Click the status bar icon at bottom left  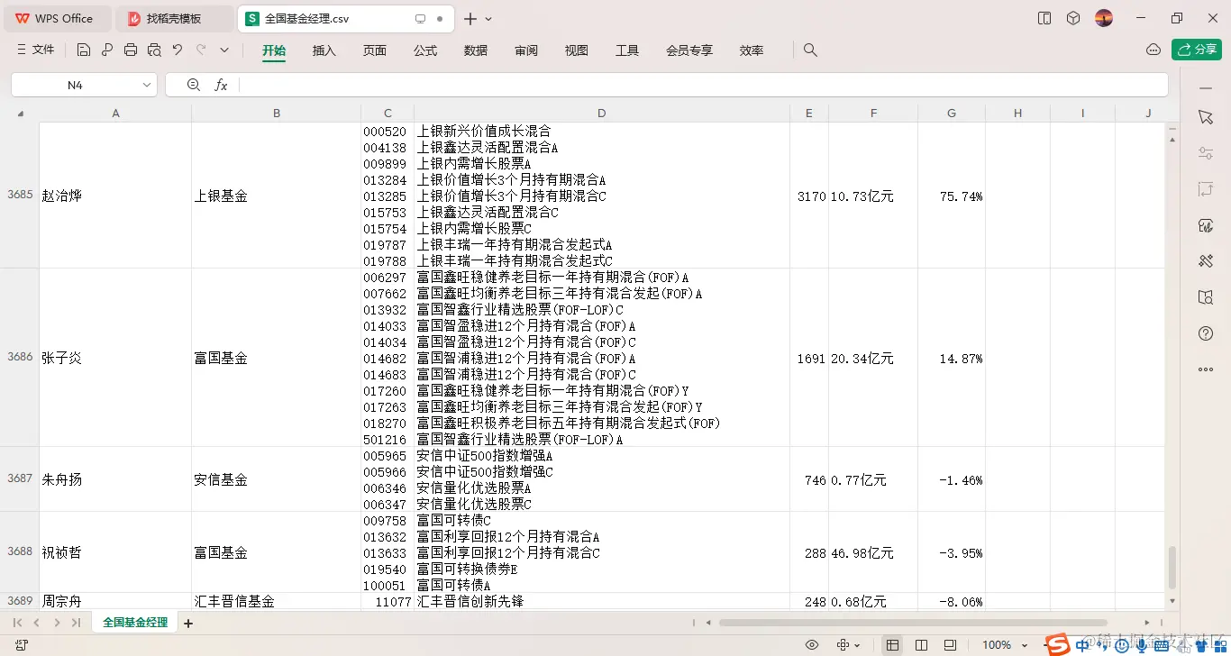[x=20, y=645]
